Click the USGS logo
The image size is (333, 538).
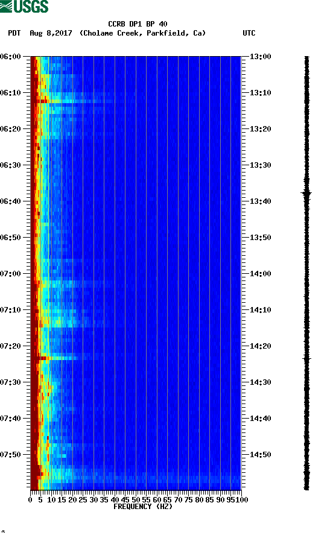(24, 6)
